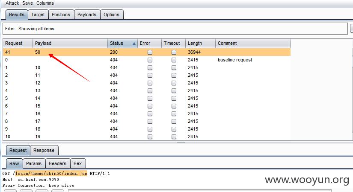Sort by the Request column header

18,43
